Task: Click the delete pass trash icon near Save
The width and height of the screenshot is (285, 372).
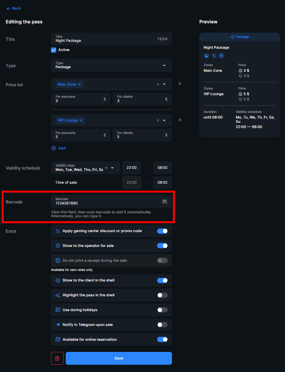Action: [x=57, y=358]
